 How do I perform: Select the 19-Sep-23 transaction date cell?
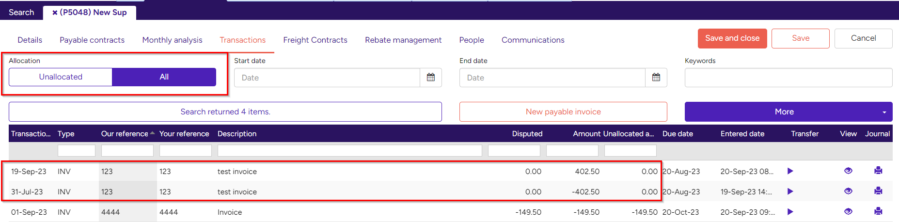[29, 172]
